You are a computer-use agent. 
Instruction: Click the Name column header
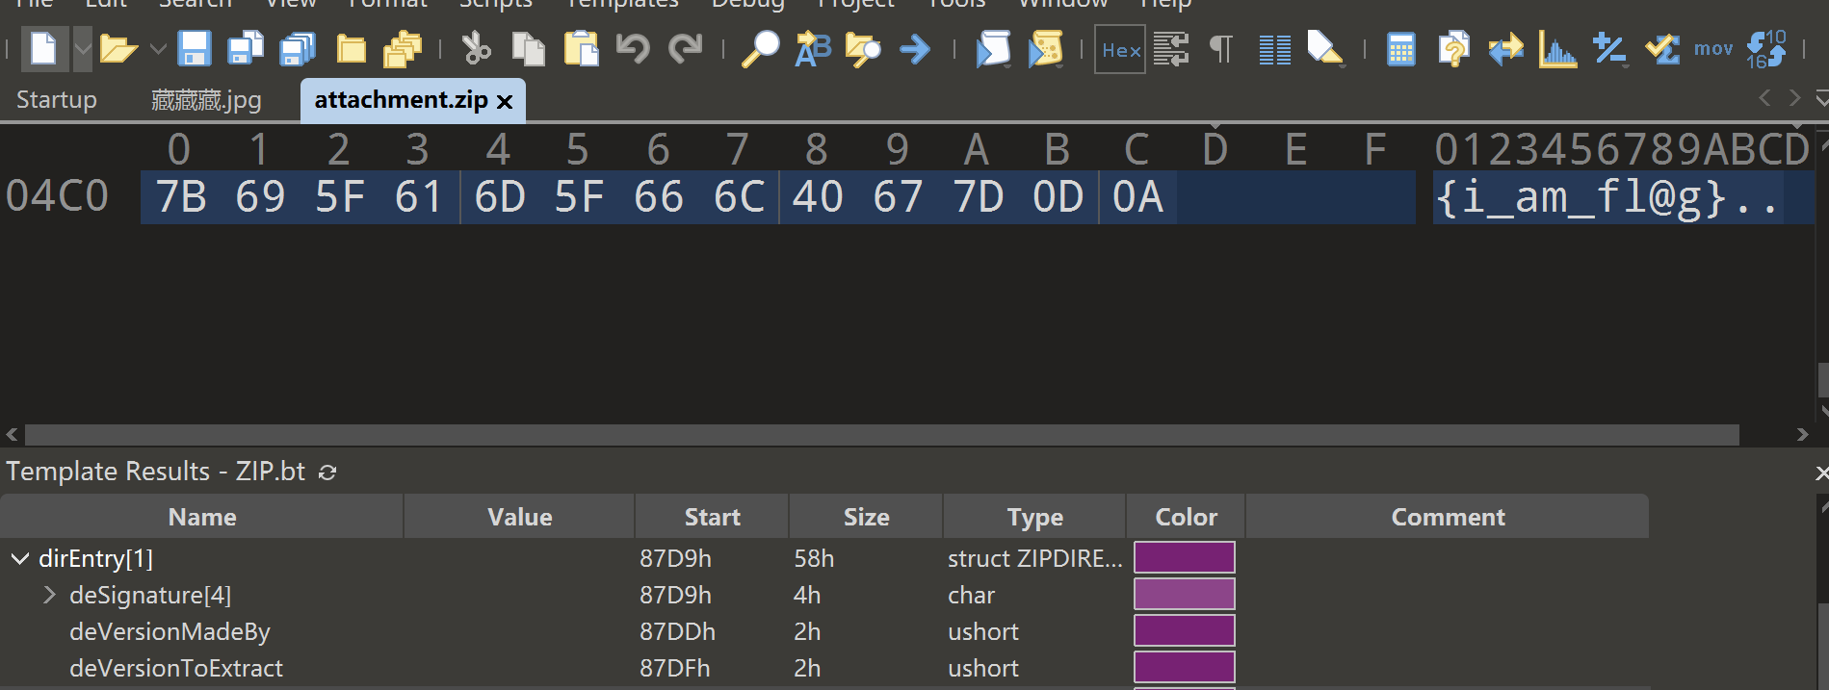(202, 517)
